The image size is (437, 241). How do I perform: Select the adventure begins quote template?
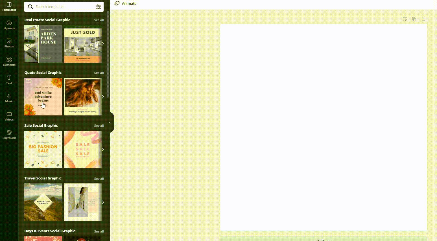click(43, 97)
